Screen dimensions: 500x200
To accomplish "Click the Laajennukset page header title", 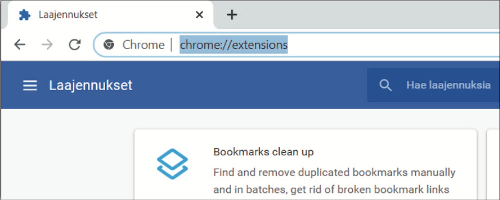I will [91, 85].
